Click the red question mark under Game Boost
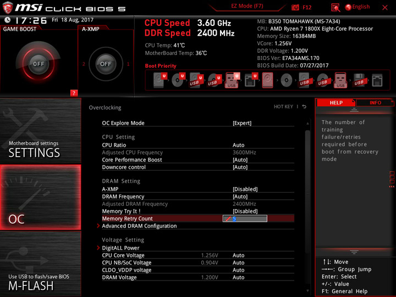 pos(74,93)
